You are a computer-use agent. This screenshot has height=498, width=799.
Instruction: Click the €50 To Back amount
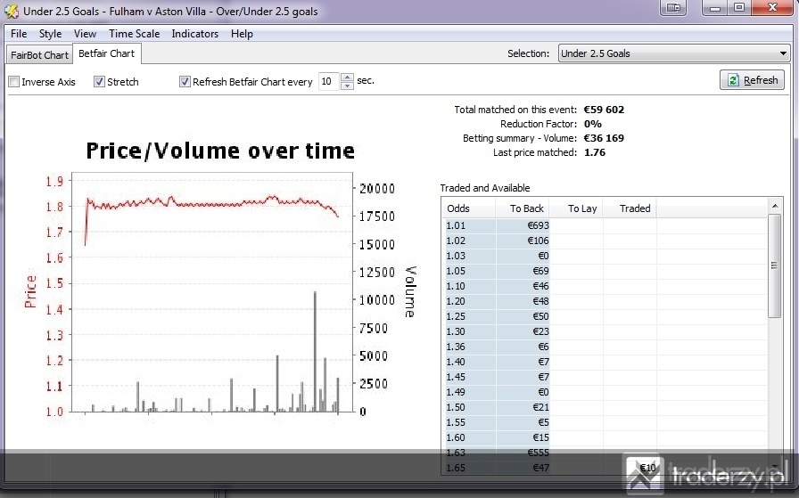point(540,316)
